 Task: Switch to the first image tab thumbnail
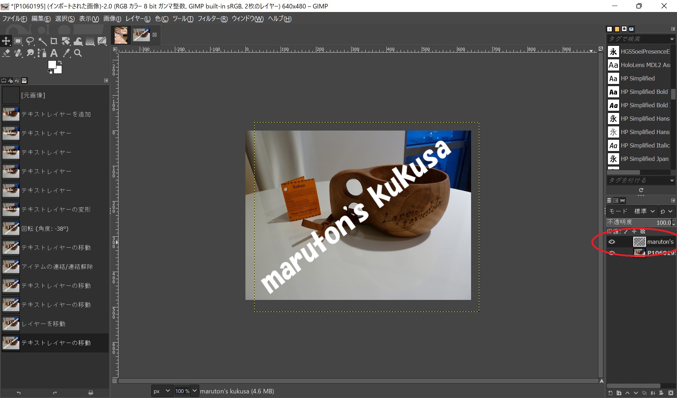point(121,35)
